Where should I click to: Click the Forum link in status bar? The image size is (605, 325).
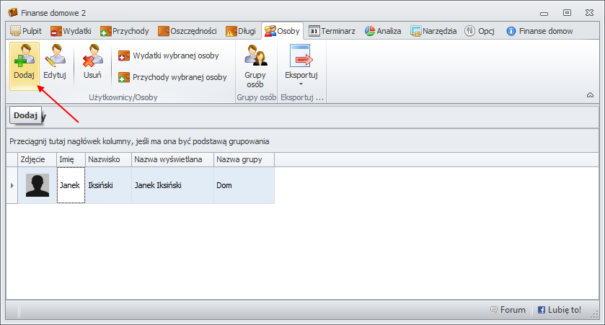click(508, 310)
